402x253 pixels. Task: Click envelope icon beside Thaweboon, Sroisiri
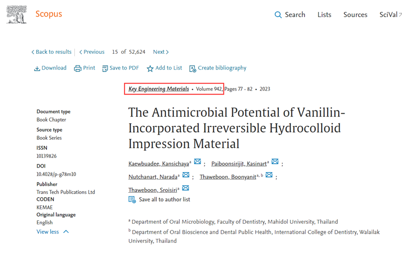click(185, 188)
